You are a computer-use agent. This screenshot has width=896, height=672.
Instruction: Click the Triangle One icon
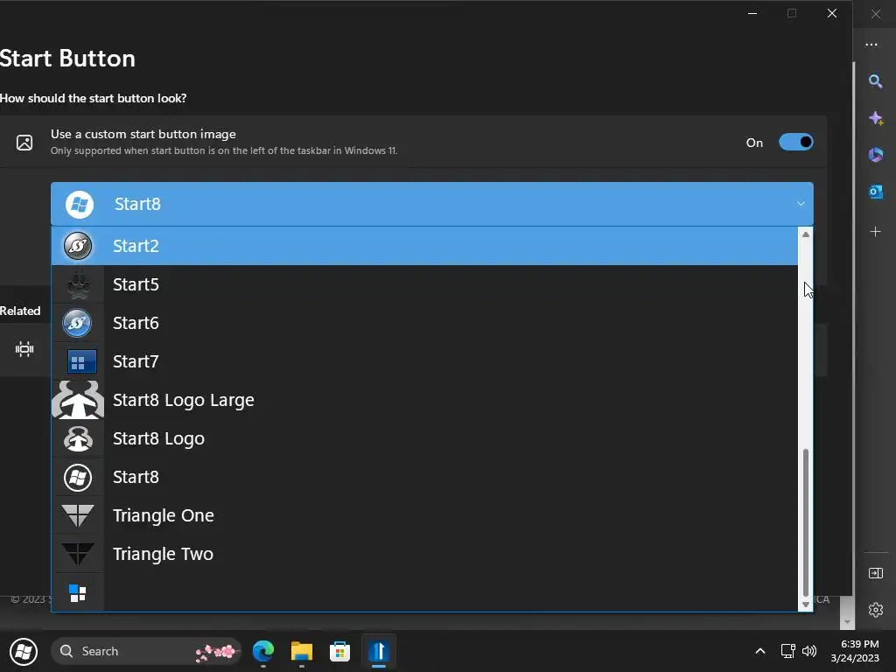pos(78,515)
